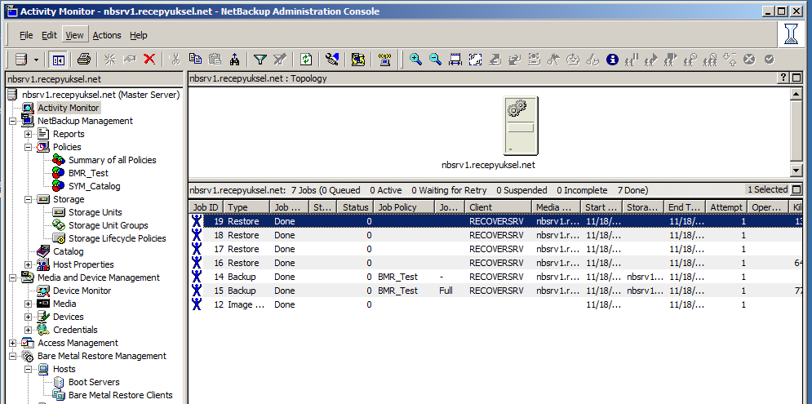This screenshot has height=404, width=812.
Task: Click the green Refresh icon
Action: point(306,60)
